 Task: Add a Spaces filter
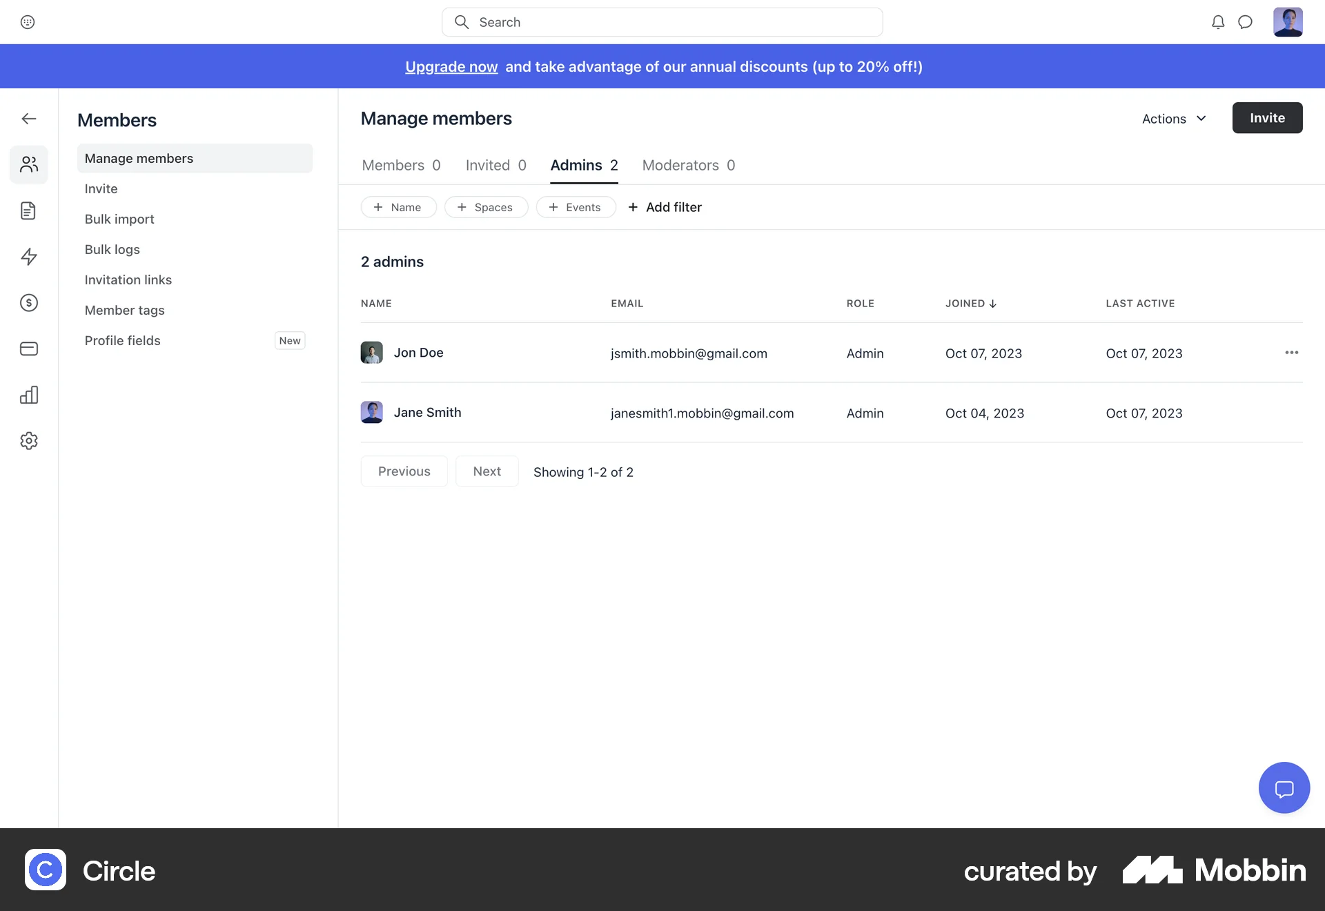486,207
